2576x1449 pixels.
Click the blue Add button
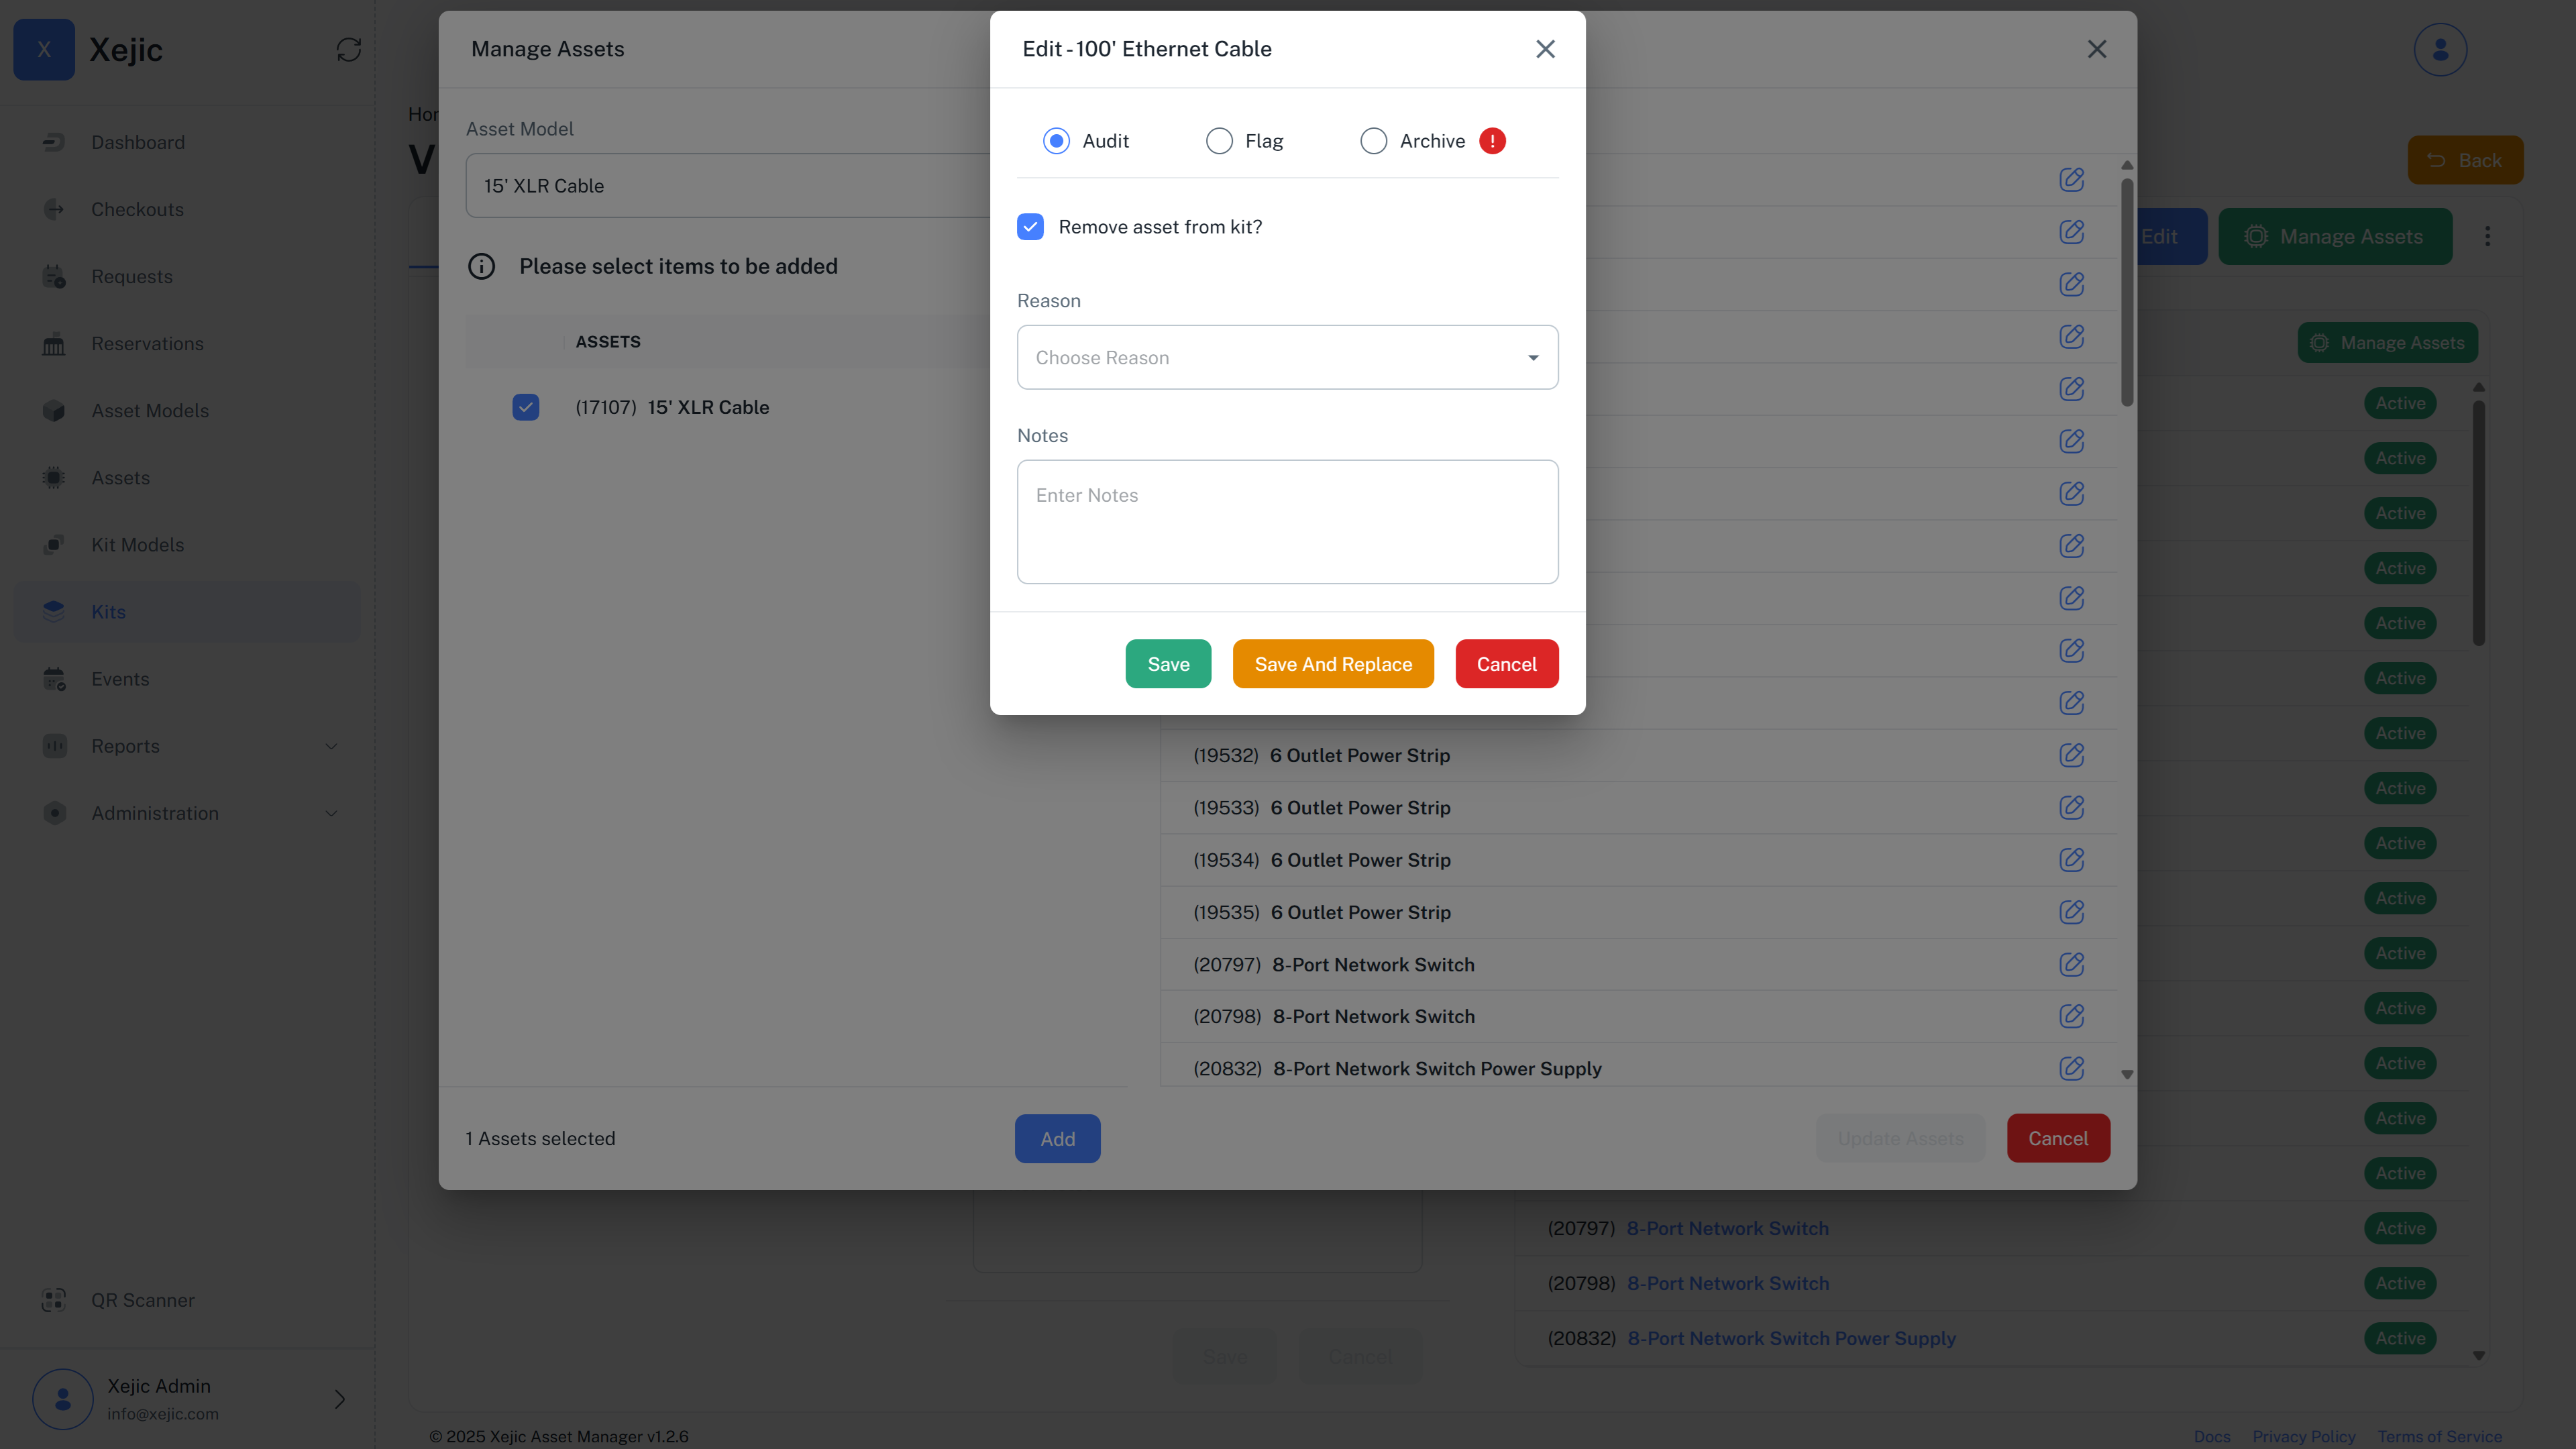click(1057, 1138)
